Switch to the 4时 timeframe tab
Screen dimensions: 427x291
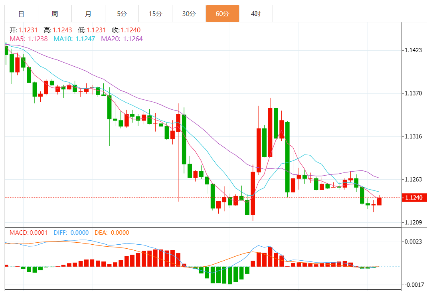[x=256, y=14]
